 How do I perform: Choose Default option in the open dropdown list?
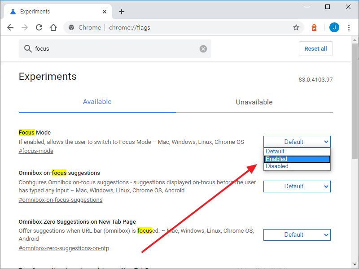297,152
